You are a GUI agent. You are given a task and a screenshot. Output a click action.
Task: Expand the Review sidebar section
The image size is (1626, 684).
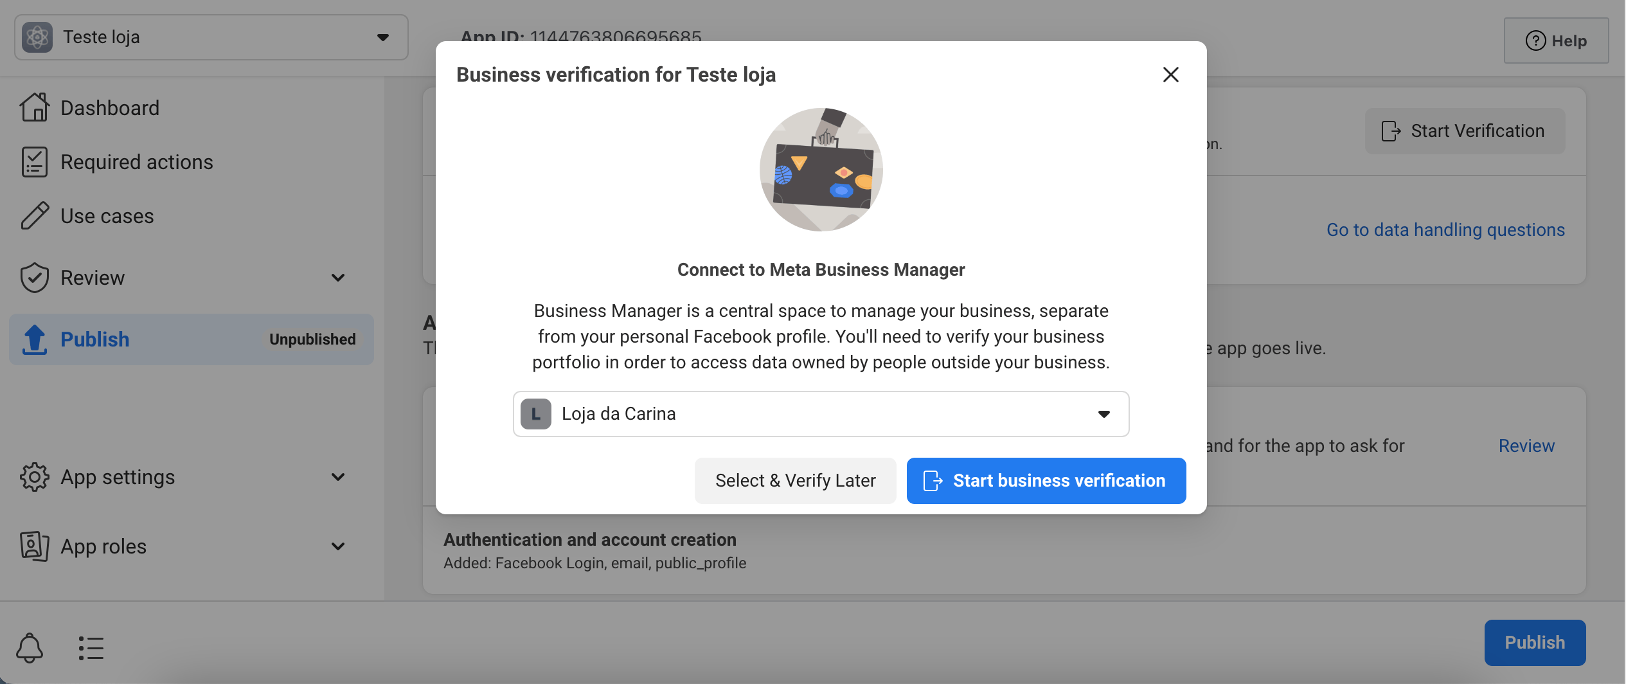point(338,278)
